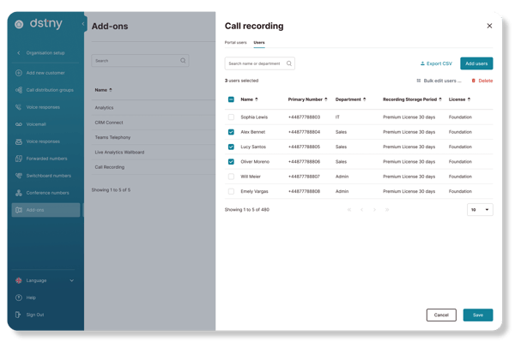Click the Save button
Screen dimensions: 515x342
point(478,315)
